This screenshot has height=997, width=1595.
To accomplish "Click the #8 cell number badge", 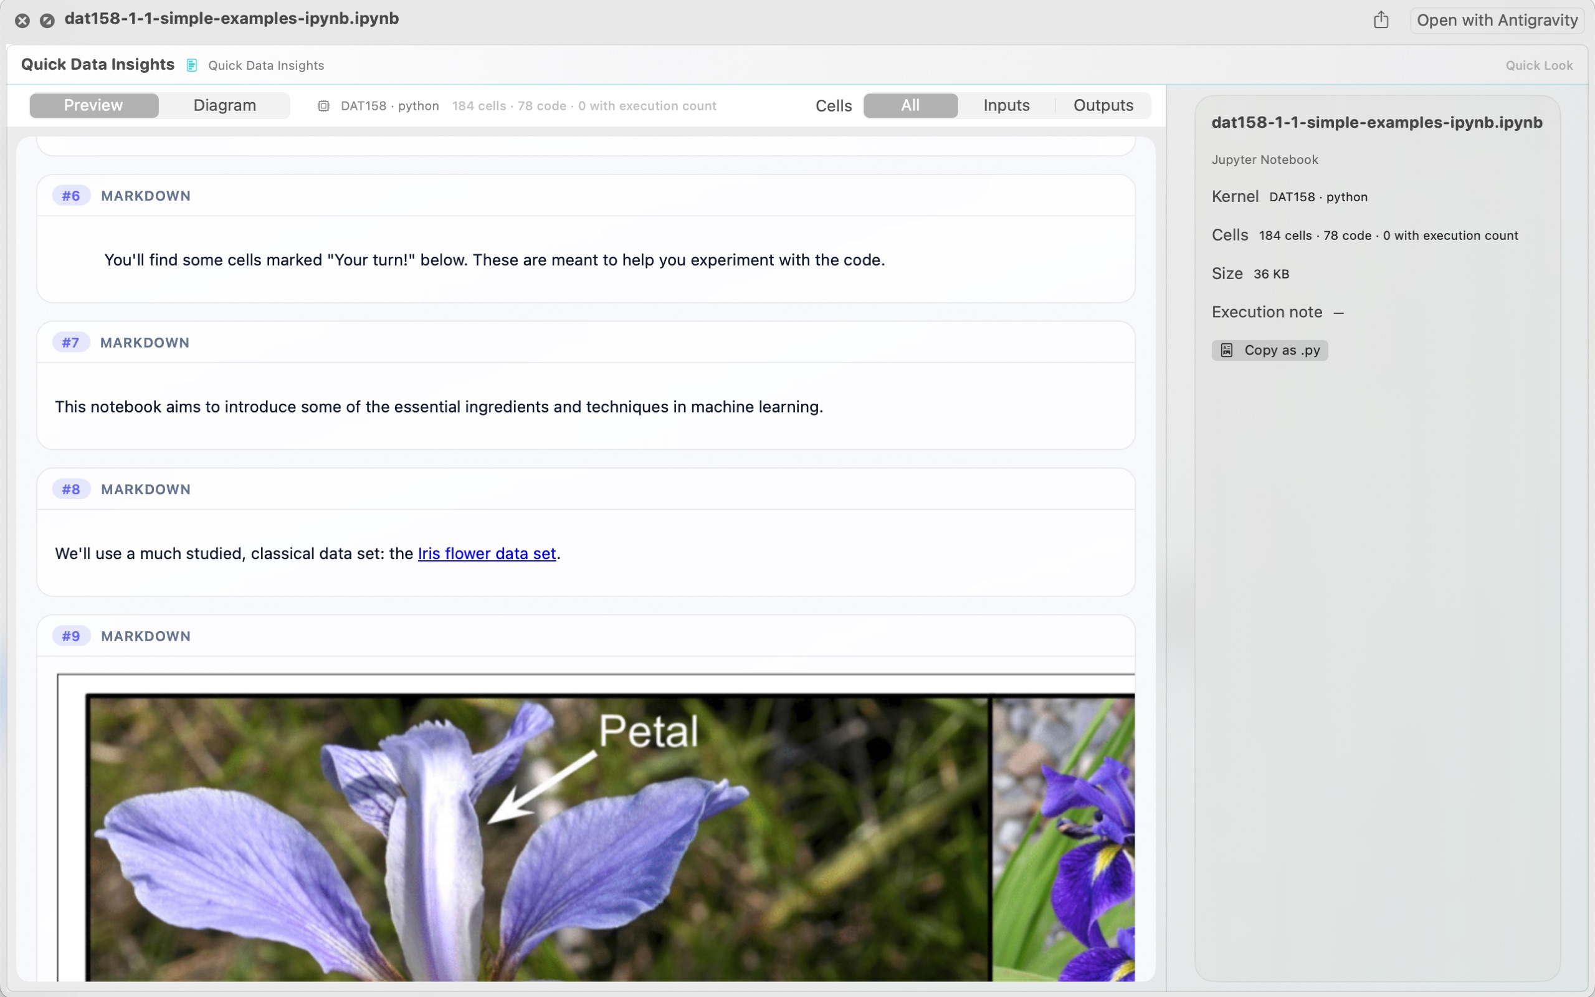I will [x=71, y=489].
